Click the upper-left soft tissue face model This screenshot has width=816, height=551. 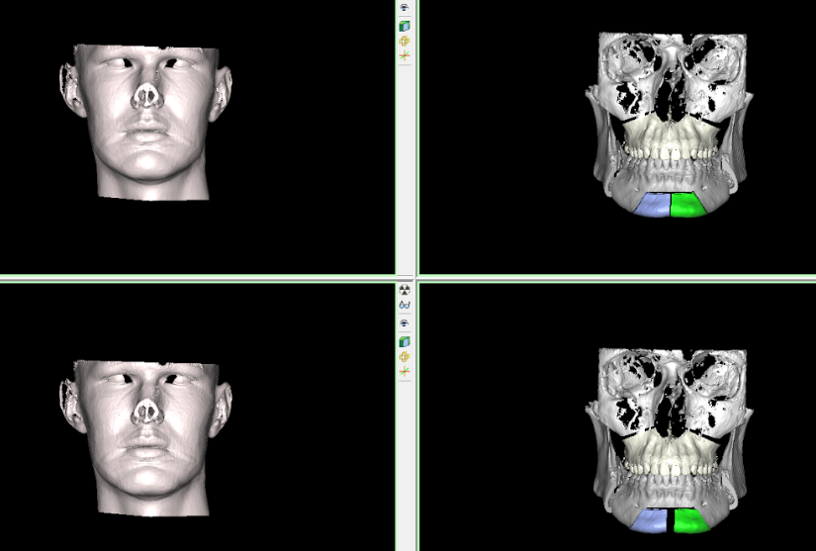(x=145, y=122)
